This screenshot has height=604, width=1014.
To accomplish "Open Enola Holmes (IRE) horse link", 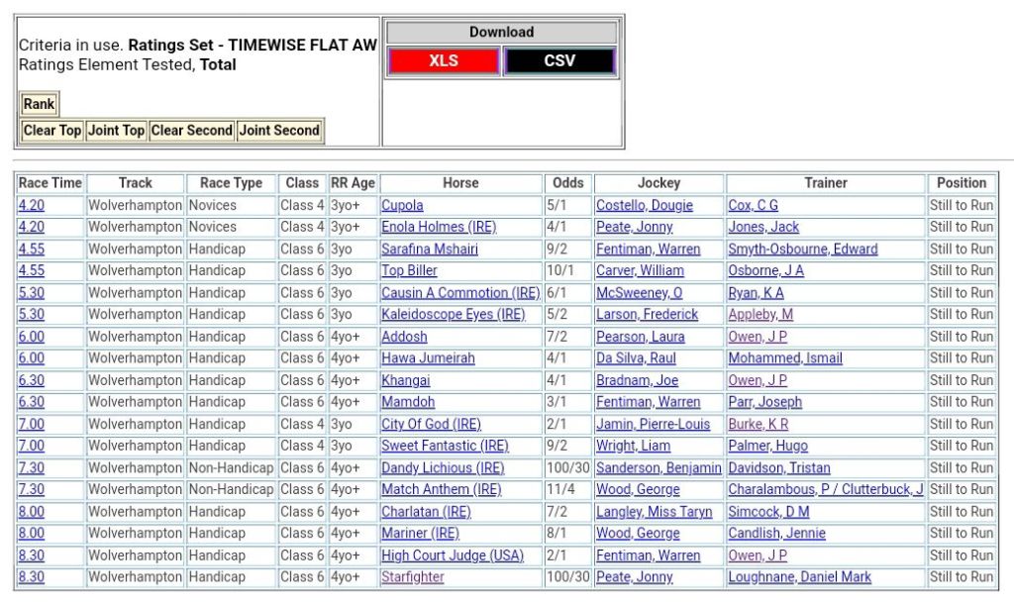I will point(439,228).
